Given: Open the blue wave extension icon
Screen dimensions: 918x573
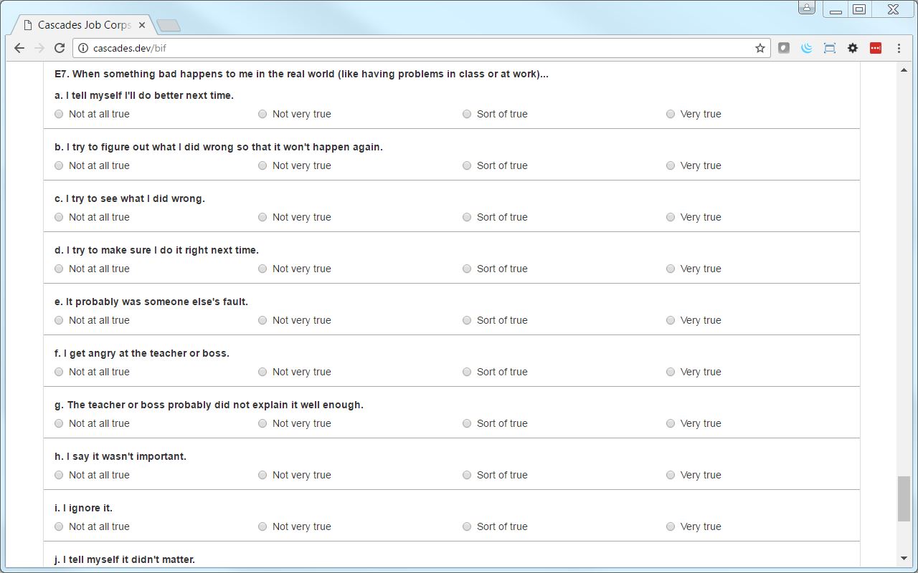Looking at the screenshot, I should 807,48.
